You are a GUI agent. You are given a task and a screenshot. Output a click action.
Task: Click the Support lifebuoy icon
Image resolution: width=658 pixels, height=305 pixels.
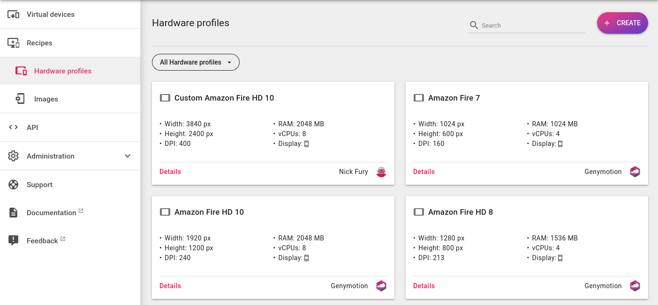click(x=14, y=185)
